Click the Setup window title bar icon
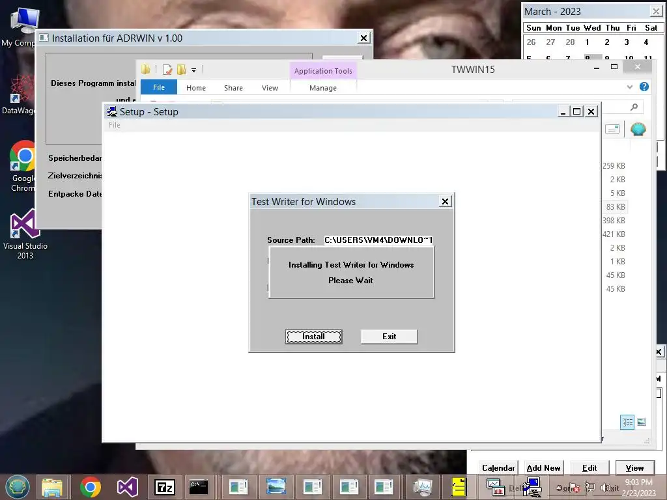The width and height of the screenshot is (667, 500). (112, 112)
